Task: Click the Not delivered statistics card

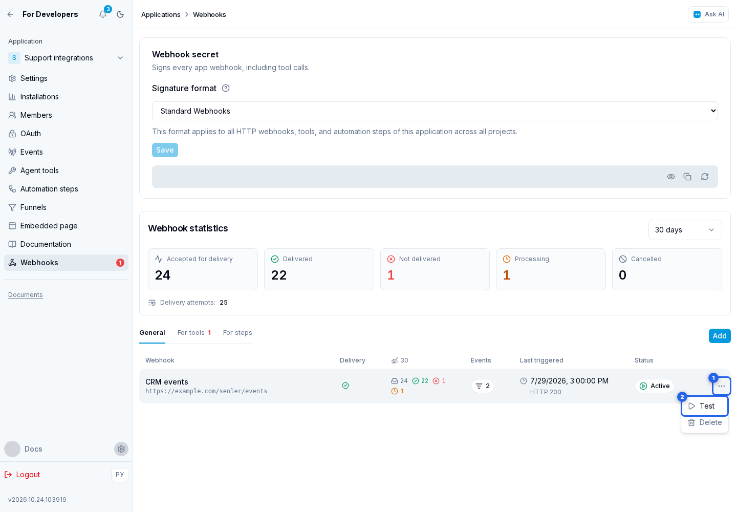Action: (435, 269)
